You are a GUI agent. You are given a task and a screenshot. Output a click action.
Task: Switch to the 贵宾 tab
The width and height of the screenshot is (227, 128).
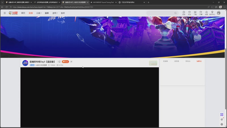(188, 61)
